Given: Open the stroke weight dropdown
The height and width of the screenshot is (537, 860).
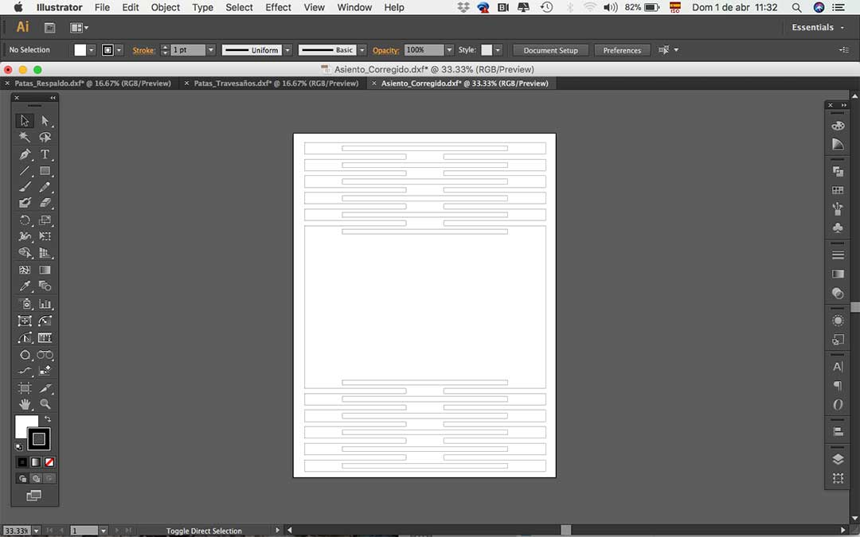Looking at the screenshot, I should tap(210, 50).
